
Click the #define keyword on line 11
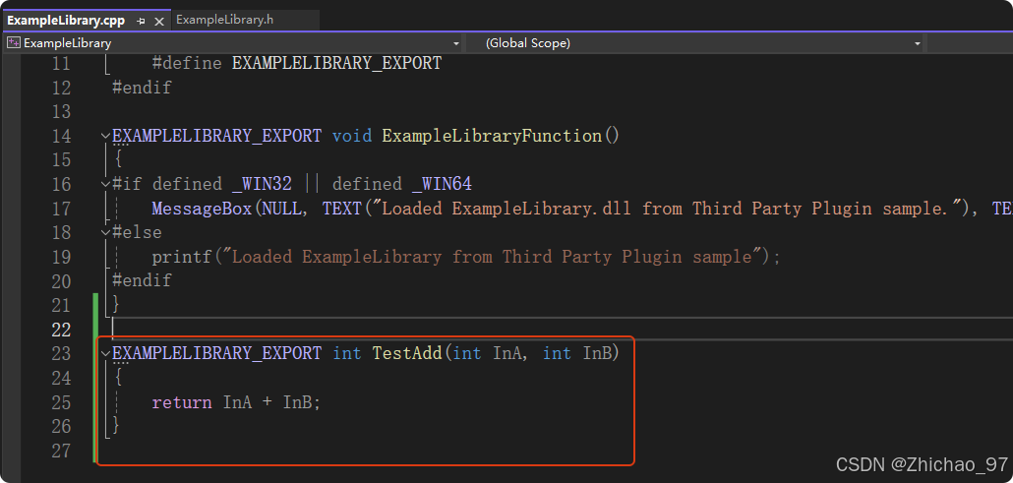[x=187, y=63]
